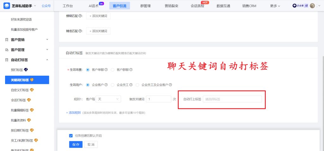Uncheck the 任务创建后默认开启 checkbox
Image resolution: width=324 pixels, height=151 pixels.
[x=71, y=136]
